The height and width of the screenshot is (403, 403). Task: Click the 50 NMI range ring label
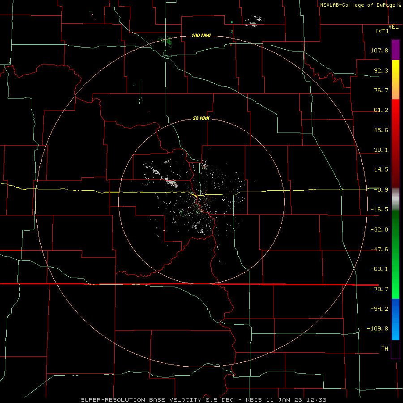pos(201,118)
